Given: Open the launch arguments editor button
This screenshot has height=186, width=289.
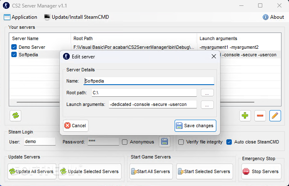Looking at the screenshot, I should tap(207, 105).
